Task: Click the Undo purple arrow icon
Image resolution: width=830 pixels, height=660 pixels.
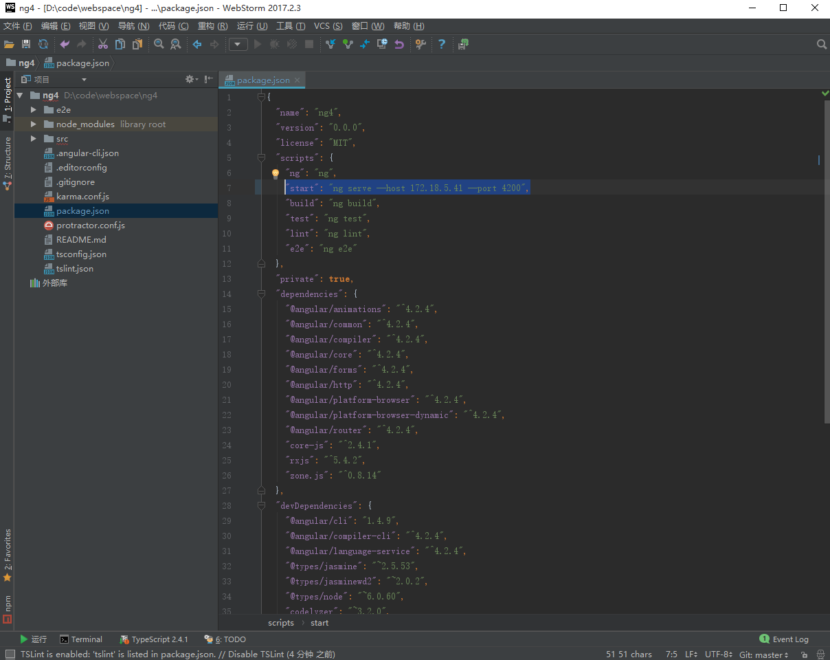Action: click(65, 44)
